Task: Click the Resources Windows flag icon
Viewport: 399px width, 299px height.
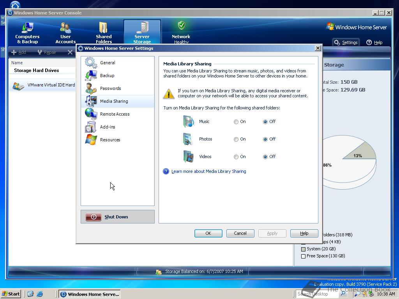Action: point(91,140)
